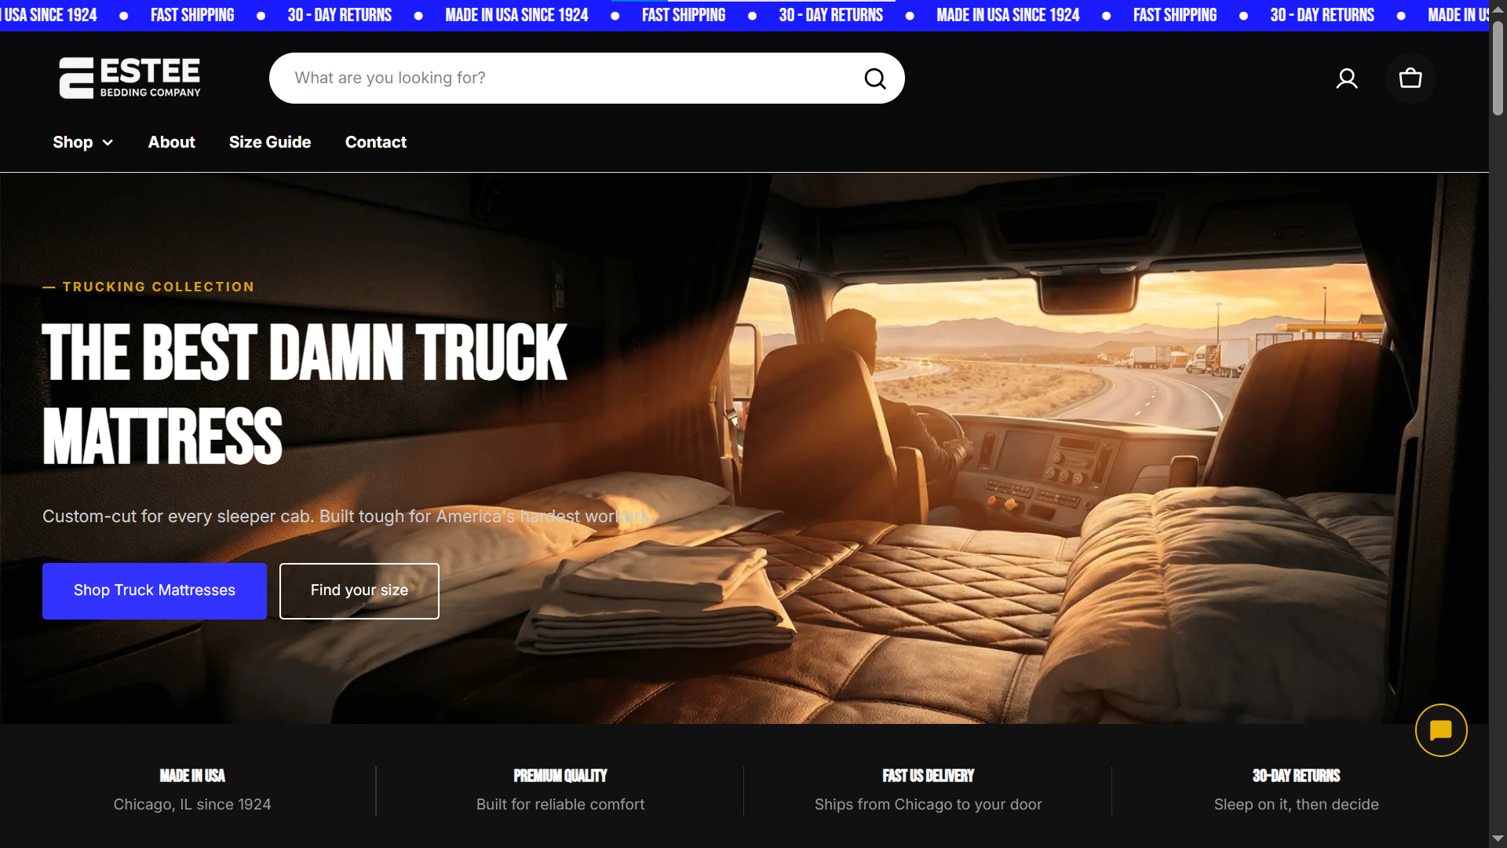Click the 'Custom-cut for every sleeper cab' subtitle

coord(347,517)
